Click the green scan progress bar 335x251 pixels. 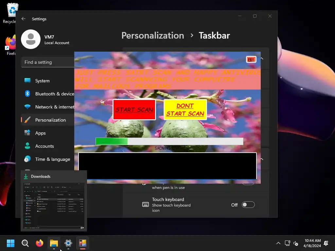coord(169,141)
